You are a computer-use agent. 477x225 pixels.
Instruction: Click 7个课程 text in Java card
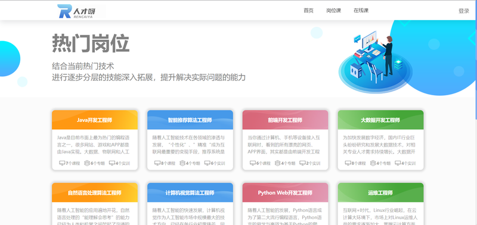coord(73,163)
